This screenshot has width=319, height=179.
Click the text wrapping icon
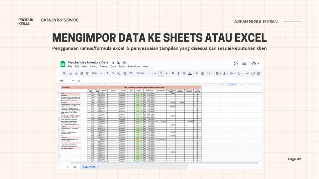coord(232,73)
